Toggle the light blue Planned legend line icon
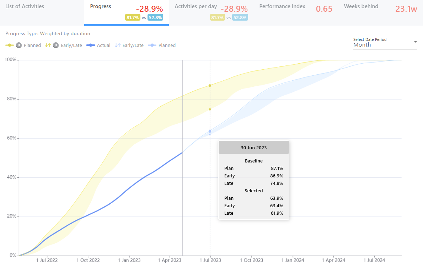This screenshot has width=423, height=278. point(152,45)
